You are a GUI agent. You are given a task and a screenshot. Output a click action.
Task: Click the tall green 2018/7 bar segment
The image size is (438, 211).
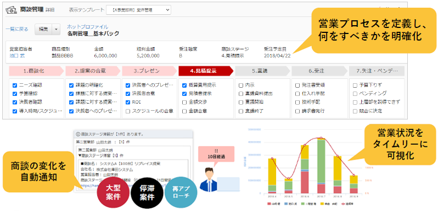click(x=321, y=161)
